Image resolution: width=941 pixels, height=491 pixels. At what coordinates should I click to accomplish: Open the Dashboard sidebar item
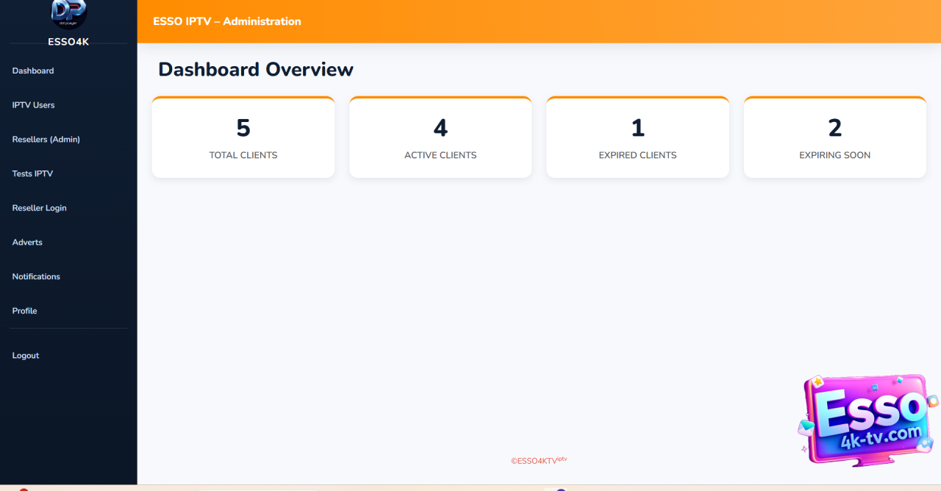tap(33, 71)
